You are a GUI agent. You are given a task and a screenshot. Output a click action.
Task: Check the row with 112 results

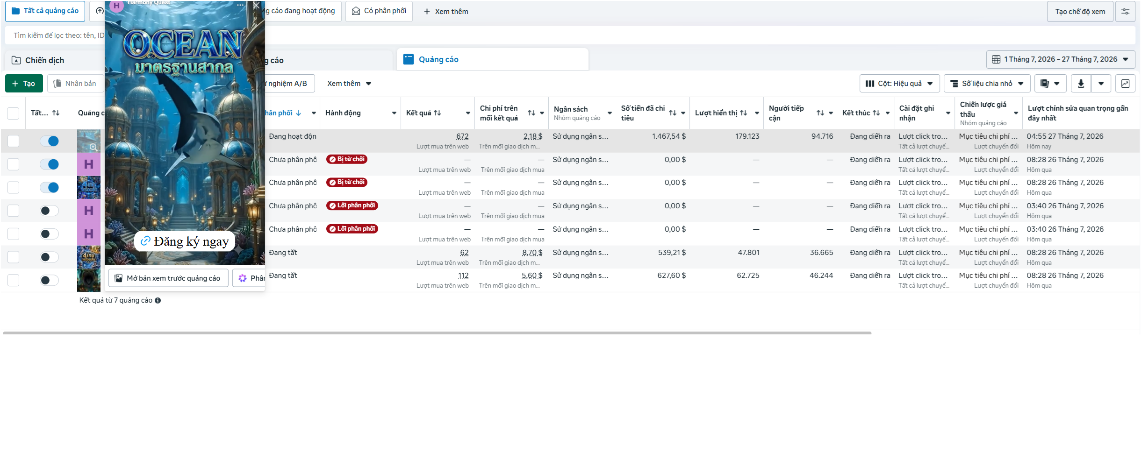pos(13,280)
